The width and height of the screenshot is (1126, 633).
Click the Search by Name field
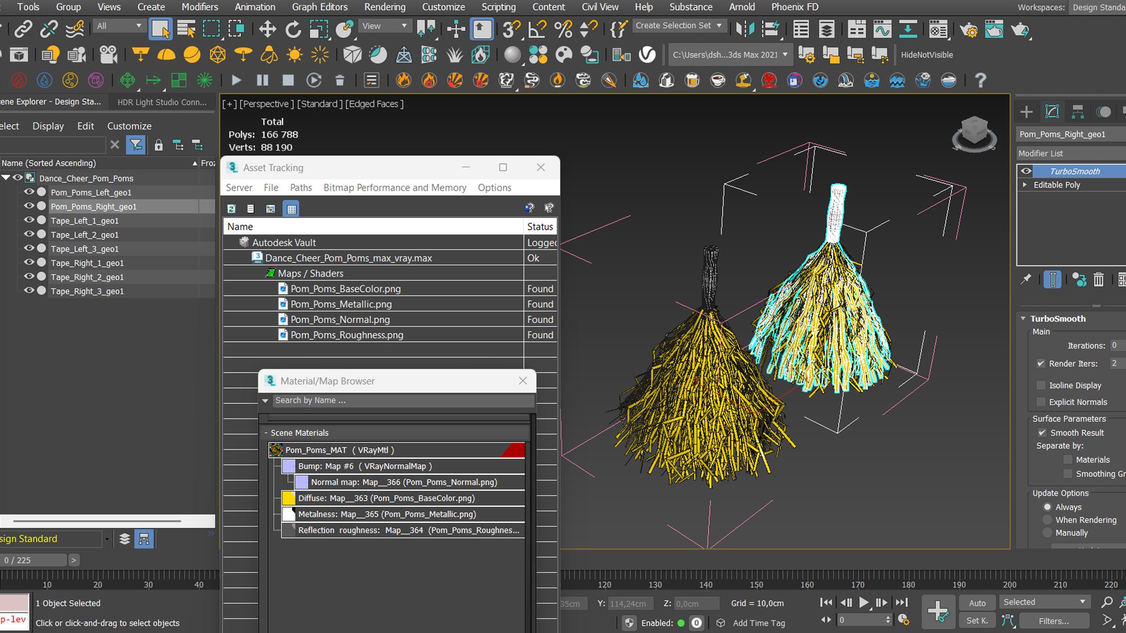point(403,400)
